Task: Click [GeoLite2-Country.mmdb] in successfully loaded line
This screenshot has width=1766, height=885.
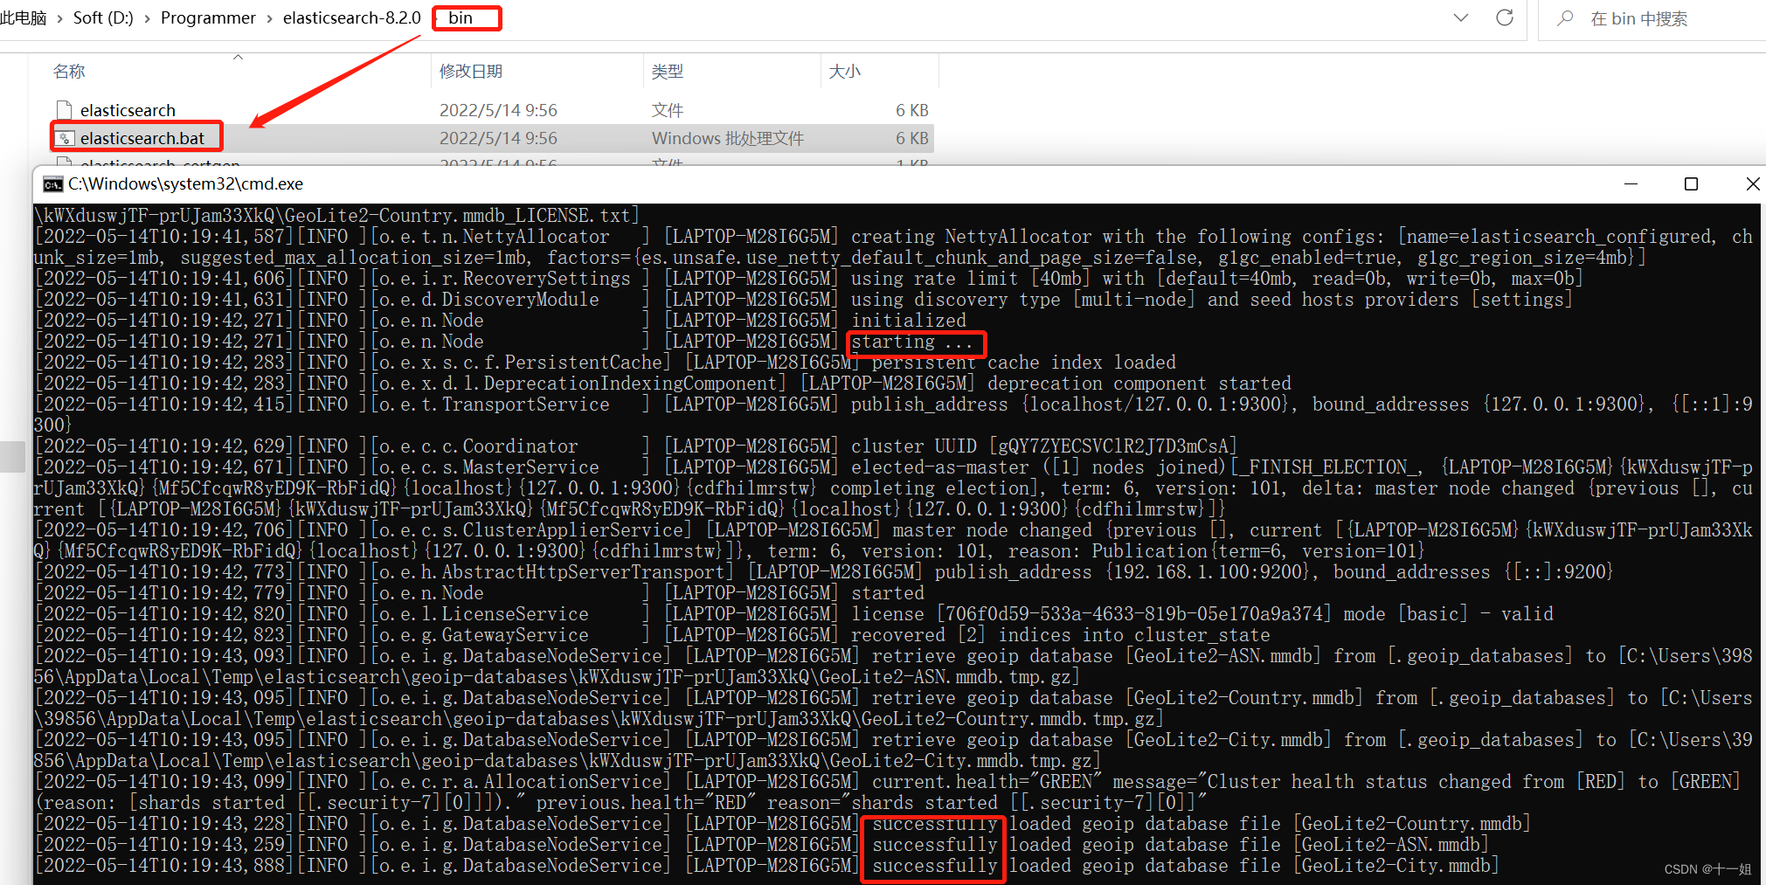Action: tap(1411, 824)
